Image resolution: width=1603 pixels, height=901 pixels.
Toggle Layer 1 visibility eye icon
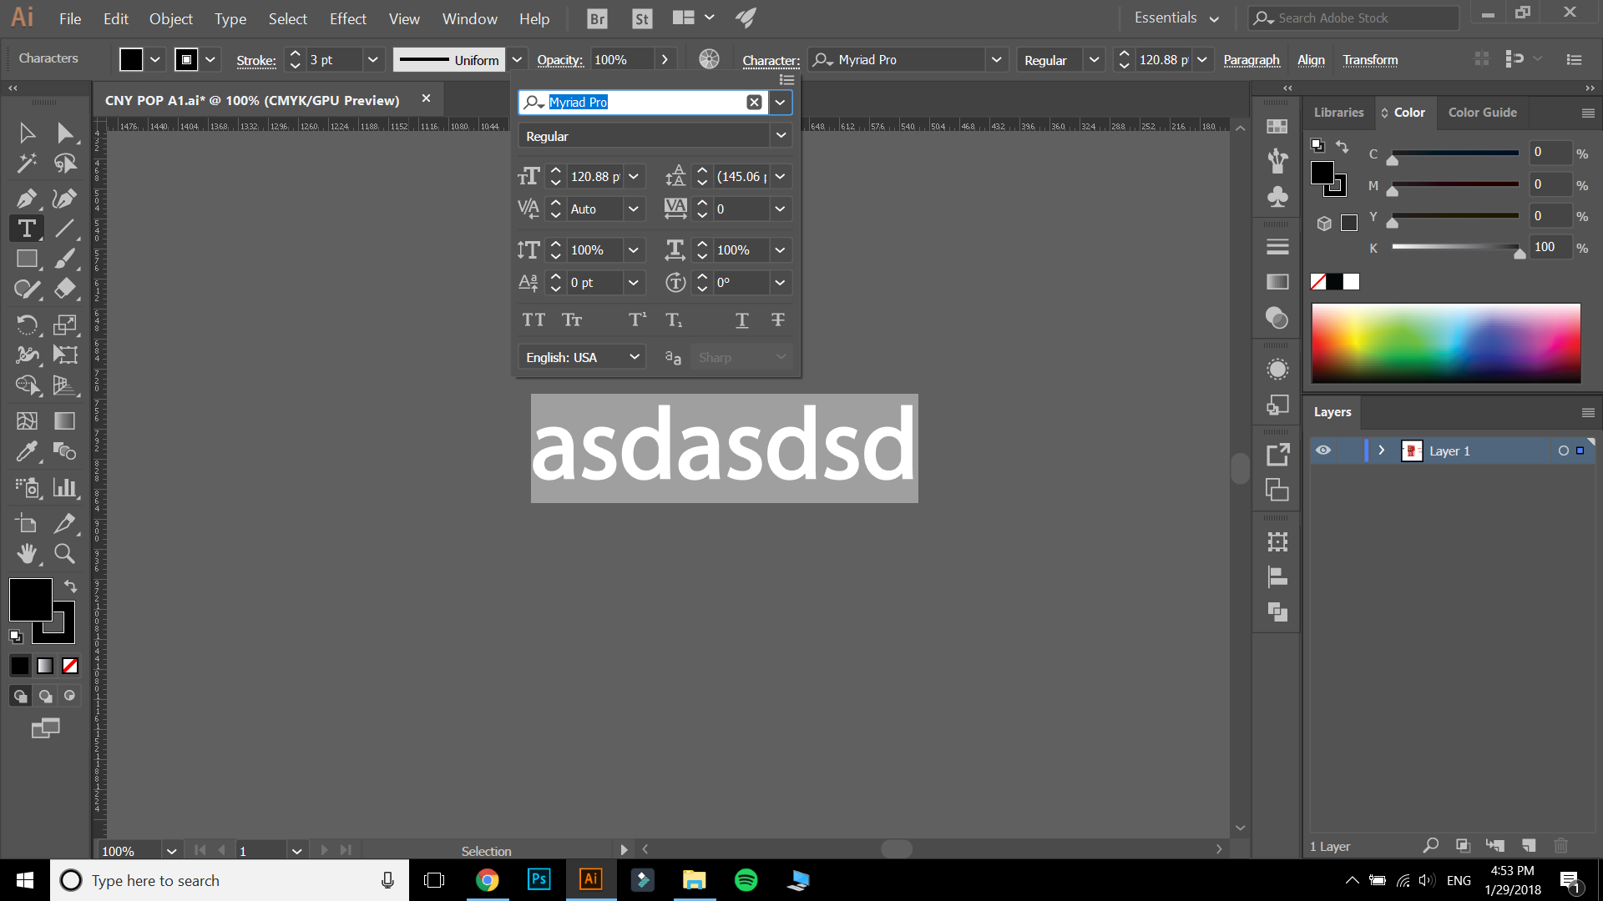click(x=1321, y=450)
